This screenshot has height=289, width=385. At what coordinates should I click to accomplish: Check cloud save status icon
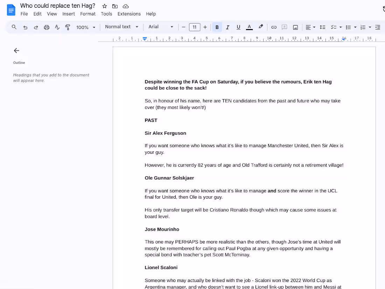click(x=126, y=6)
